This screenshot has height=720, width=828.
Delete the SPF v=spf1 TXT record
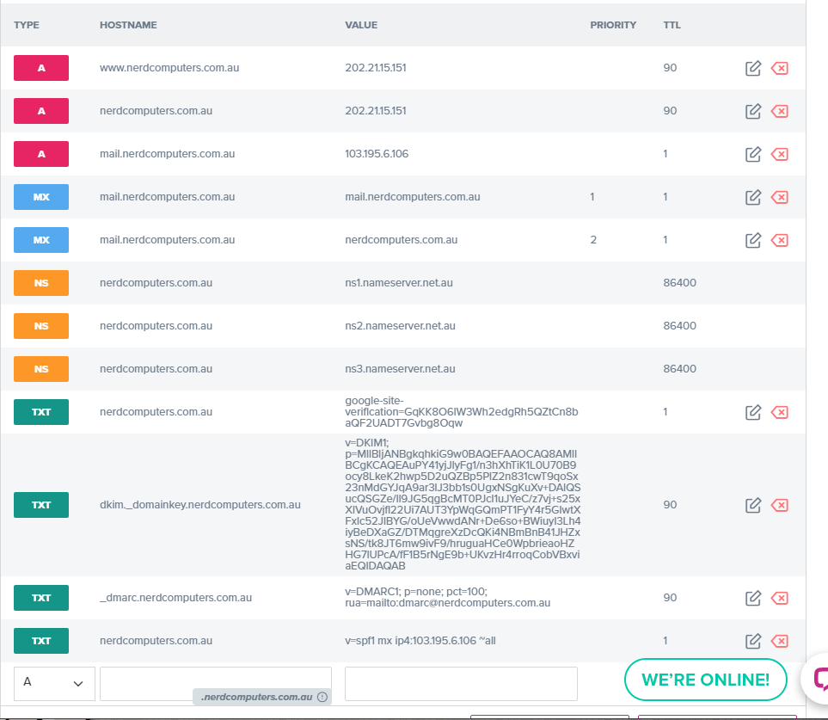point(780,641)
